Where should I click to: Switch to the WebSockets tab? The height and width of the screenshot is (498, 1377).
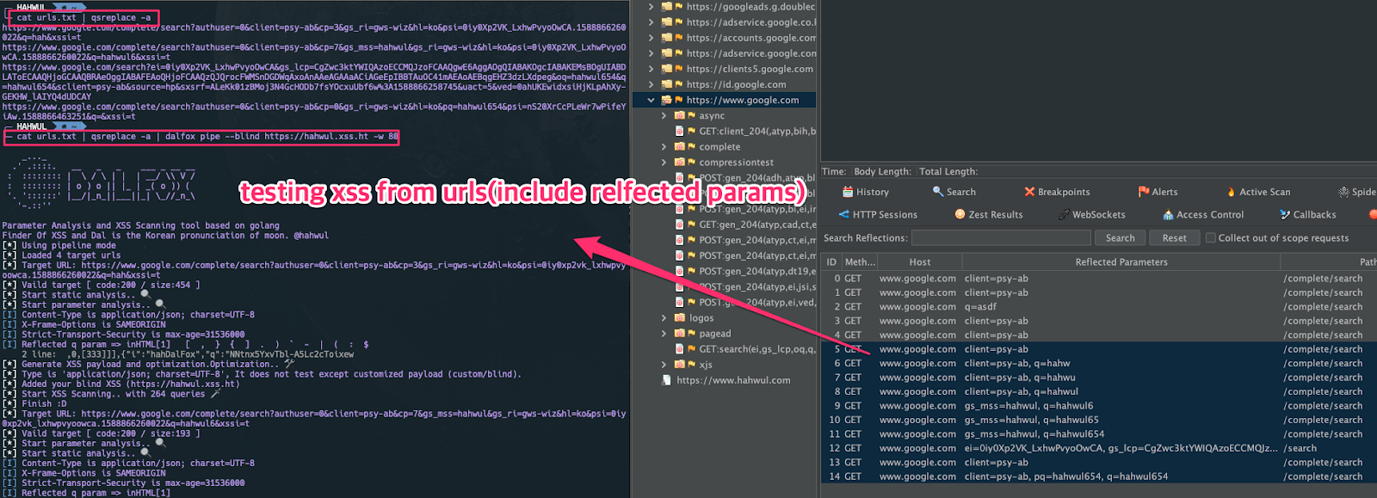tap(1091, 214)
